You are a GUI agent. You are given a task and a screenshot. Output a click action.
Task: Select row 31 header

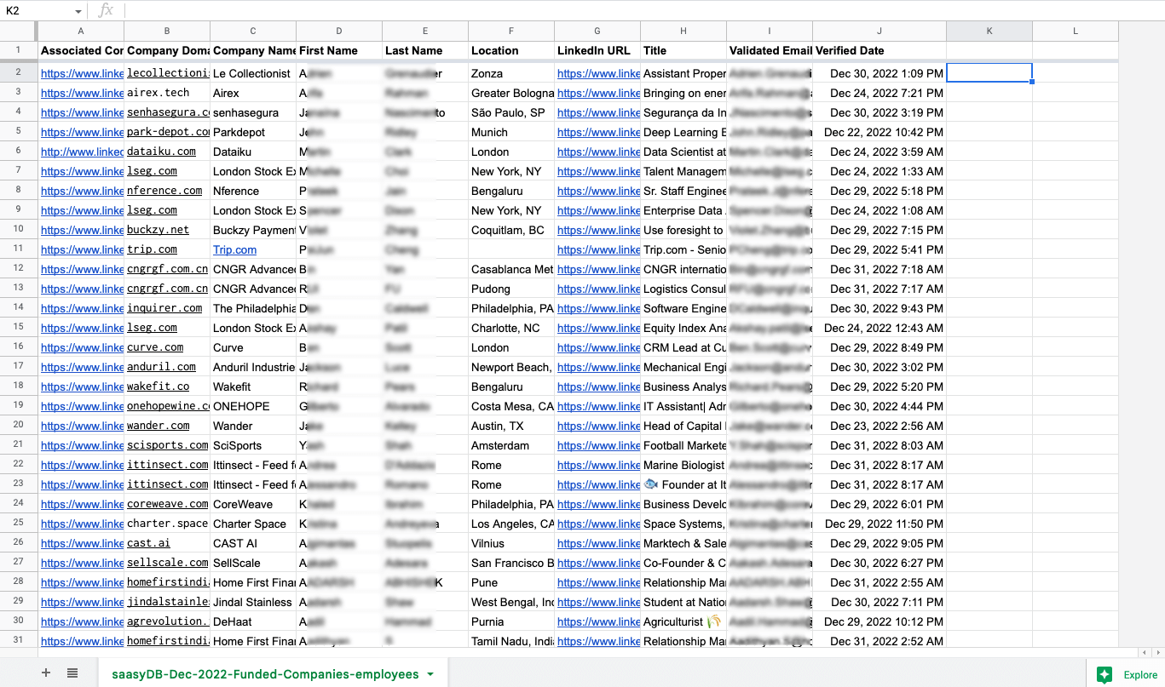18,641
